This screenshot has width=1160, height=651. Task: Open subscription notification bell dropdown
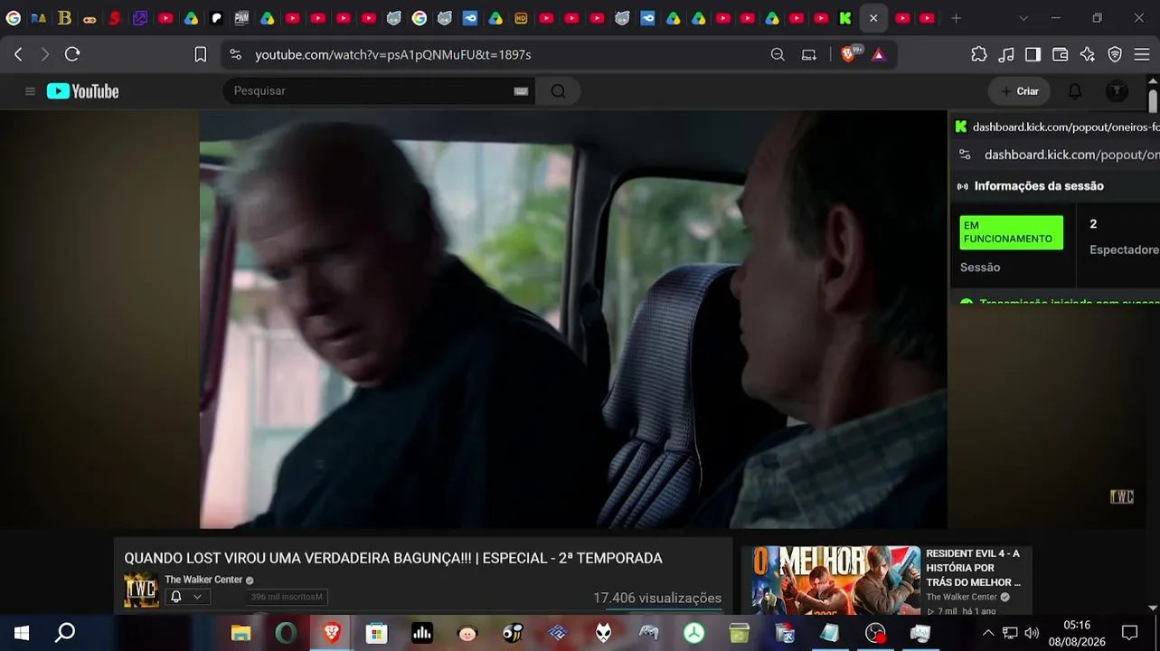187,597
